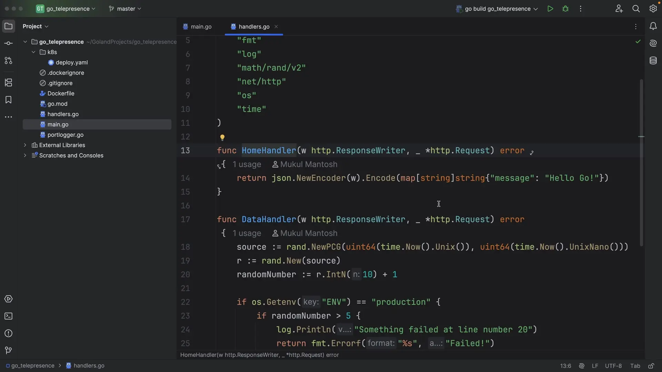The width and height of the screenshot is (662, 372).
Task: Click HomeHandler function name on line 13
Action: point(269,151)
